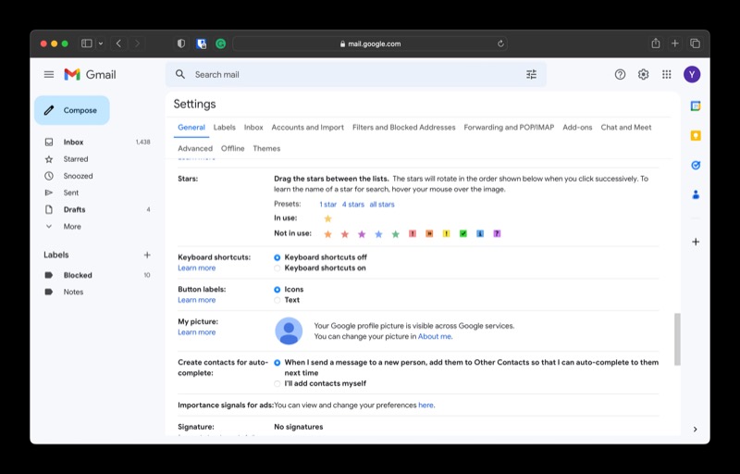Apply the all stars preset
This screenshot has width=740, height=474.
[382, 205]
